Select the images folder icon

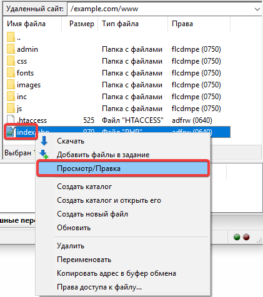click(11, 84)
